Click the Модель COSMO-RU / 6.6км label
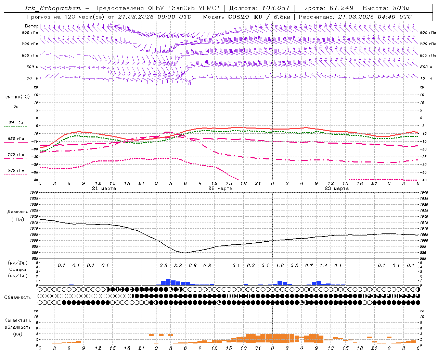 (x=246, y=17)
